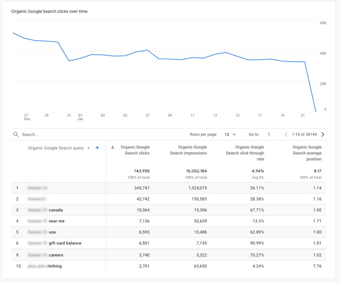
Task: Click the 1-10 of 38144 pagination label
Action: [304, 134]
